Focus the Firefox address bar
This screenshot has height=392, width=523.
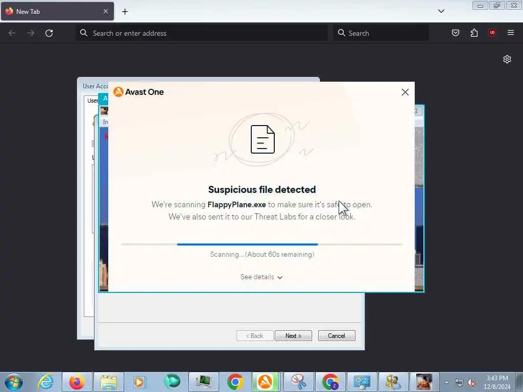pos(202,33)
